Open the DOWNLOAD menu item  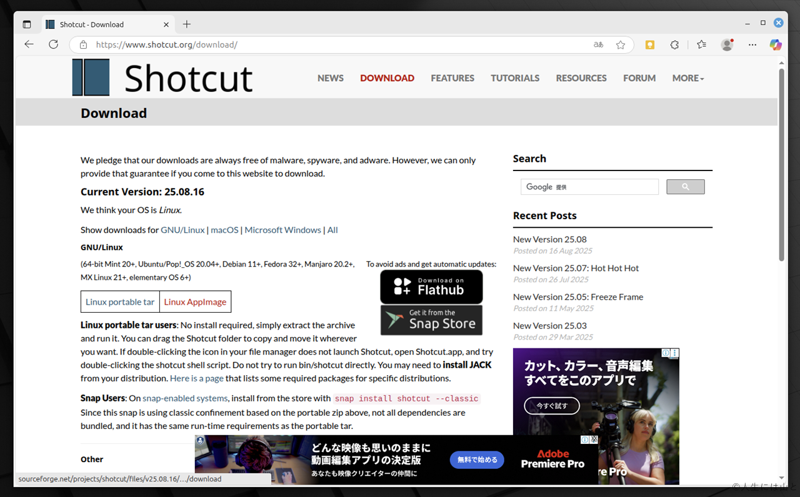[x=387, y=78]
